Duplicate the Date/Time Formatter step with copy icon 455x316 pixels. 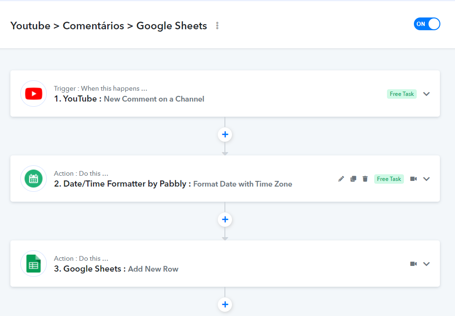[353, 179]
